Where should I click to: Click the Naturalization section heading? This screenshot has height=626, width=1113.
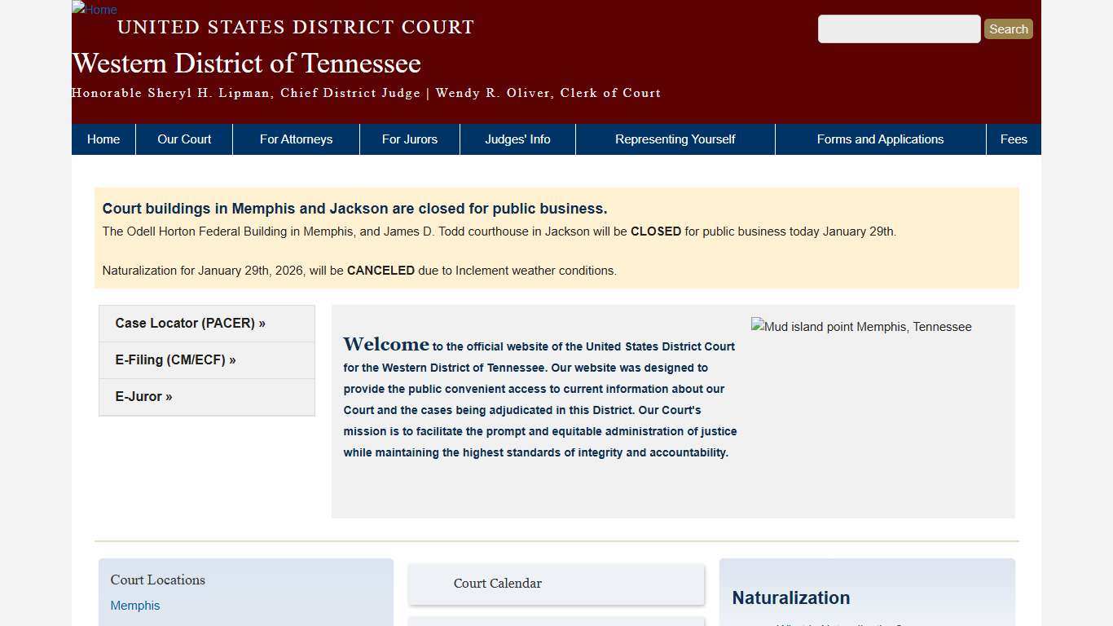(790, 597)
